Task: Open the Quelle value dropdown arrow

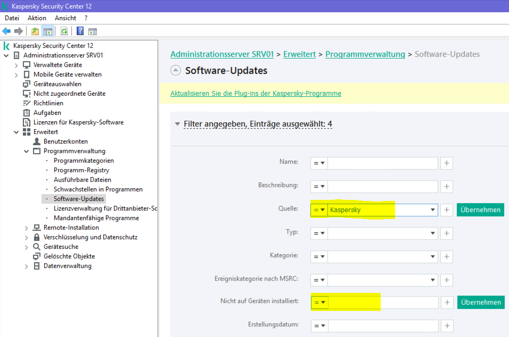Action: pyautogui.click(x=432, y=210)
